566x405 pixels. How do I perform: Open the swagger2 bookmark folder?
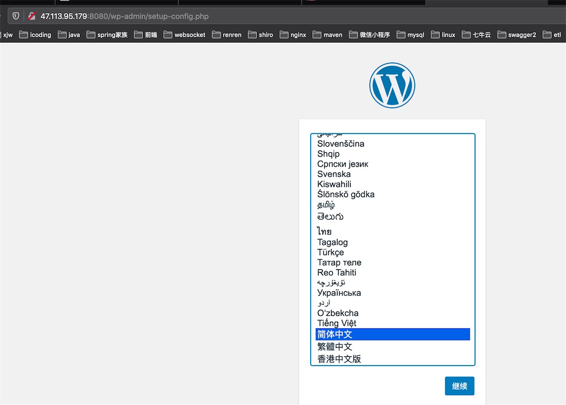pyautogui.click(x=517, y=34)
